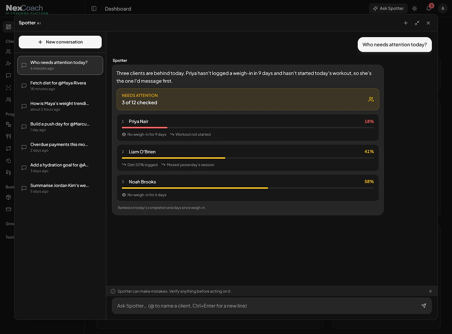Open the credit card icon in the left sidebar
This screenshot has height=334, width=452.
coord(8,209)
